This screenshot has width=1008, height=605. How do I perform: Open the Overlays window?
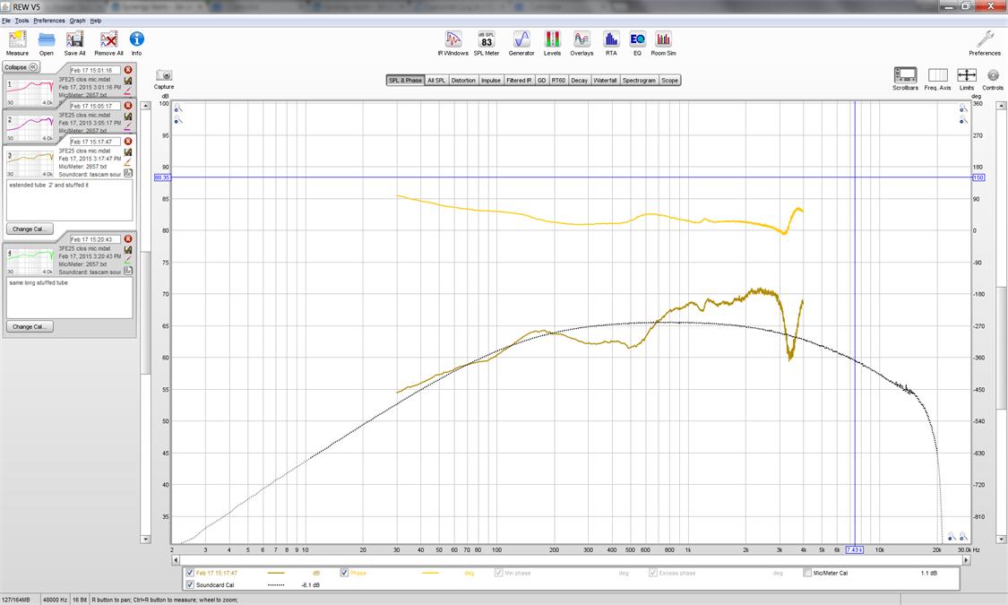click(582, 39)
